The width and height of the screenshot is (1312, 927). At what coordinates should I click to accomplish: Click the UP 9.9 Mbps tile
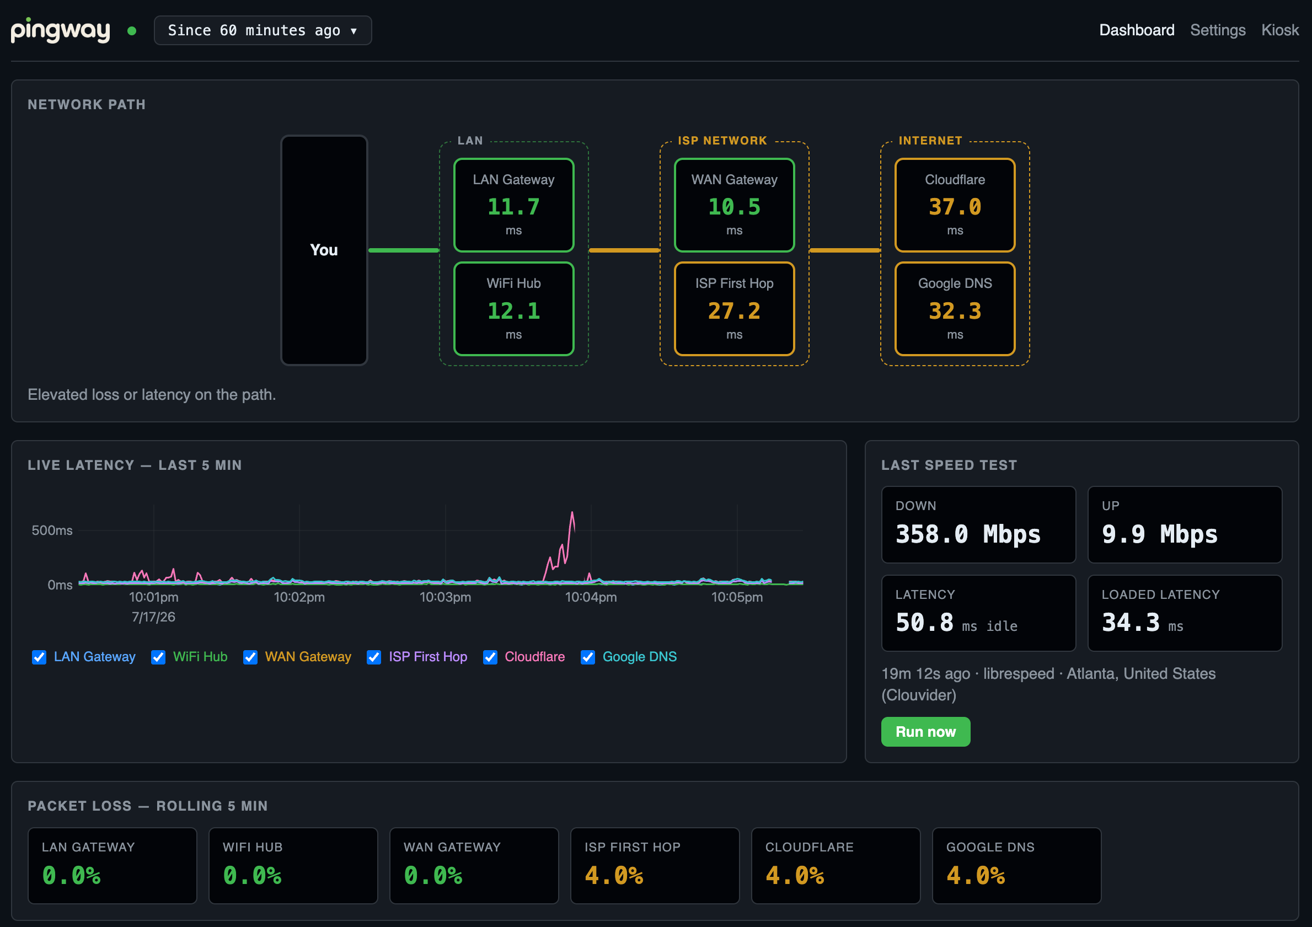click(x=1185, y=524)
